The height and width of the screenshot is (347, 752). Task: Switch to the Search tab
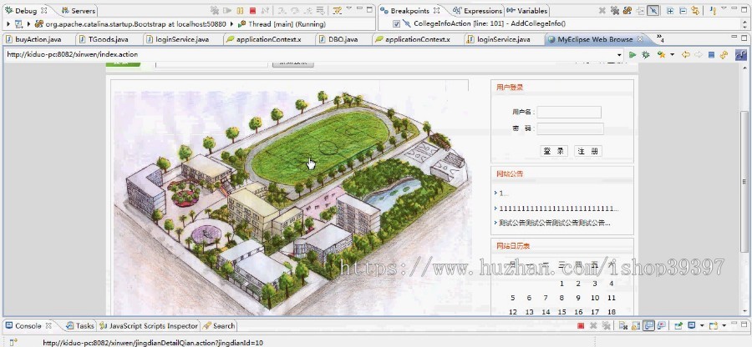click(x=219, y=326)
